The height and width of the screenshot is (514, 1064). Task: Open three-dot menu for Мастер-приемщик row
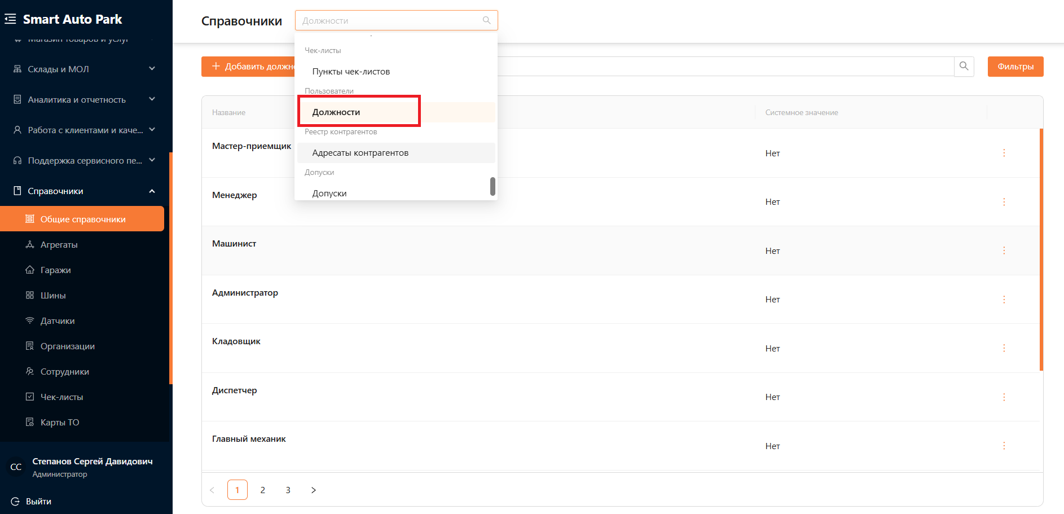(x=1004, y=153)
